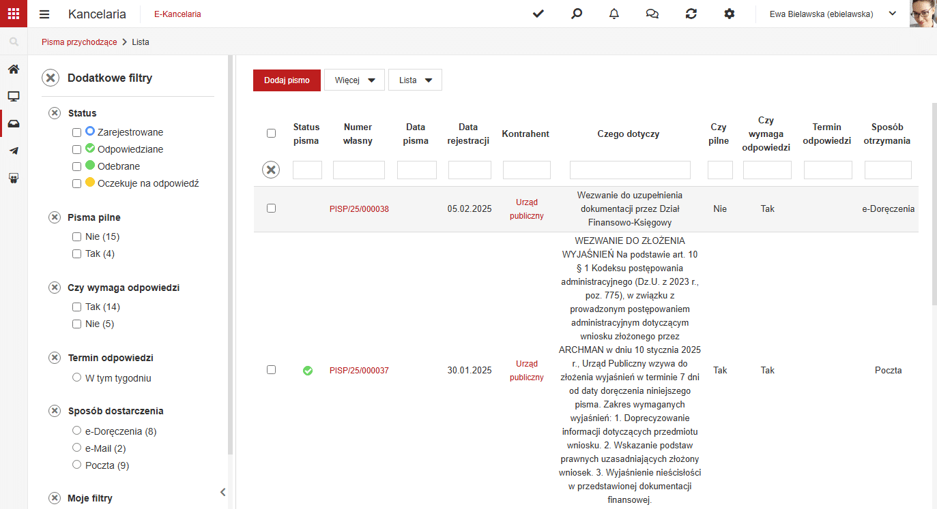Go to home icon in sidebar
Screen dimensions: 937x509
tap(14, 69)
